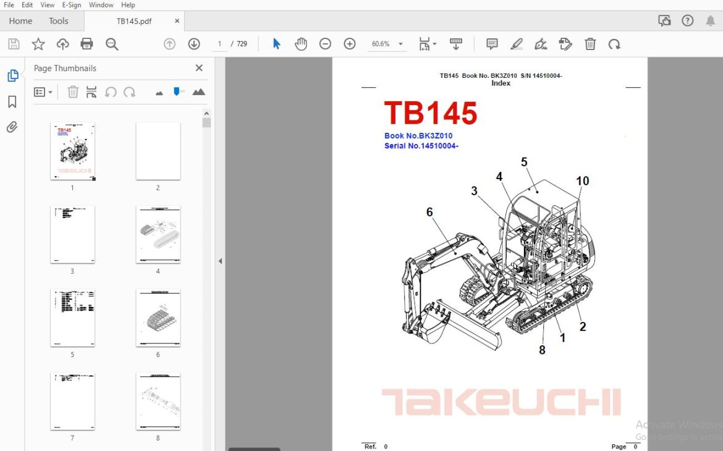This screenshot has width=723, height=451.
Task: Choose the Hand pan tool
Action: click(x=301, y=44)
